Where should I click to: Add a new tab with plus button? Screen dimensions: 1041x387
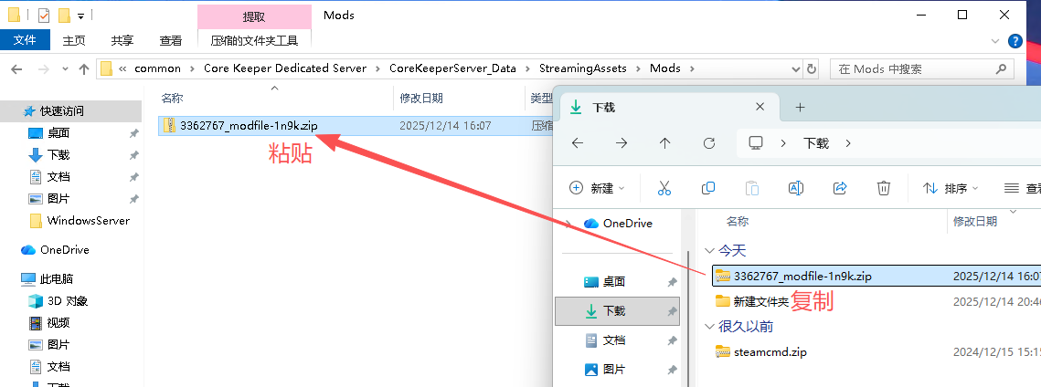click(x=800, y=107)
